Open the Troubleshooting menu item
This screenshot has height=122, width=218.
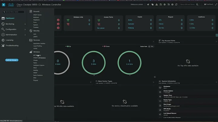(x=12, y=46)
